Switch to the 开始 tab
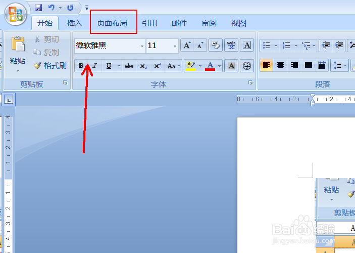The image size is (355, 253). coord(45,23)
